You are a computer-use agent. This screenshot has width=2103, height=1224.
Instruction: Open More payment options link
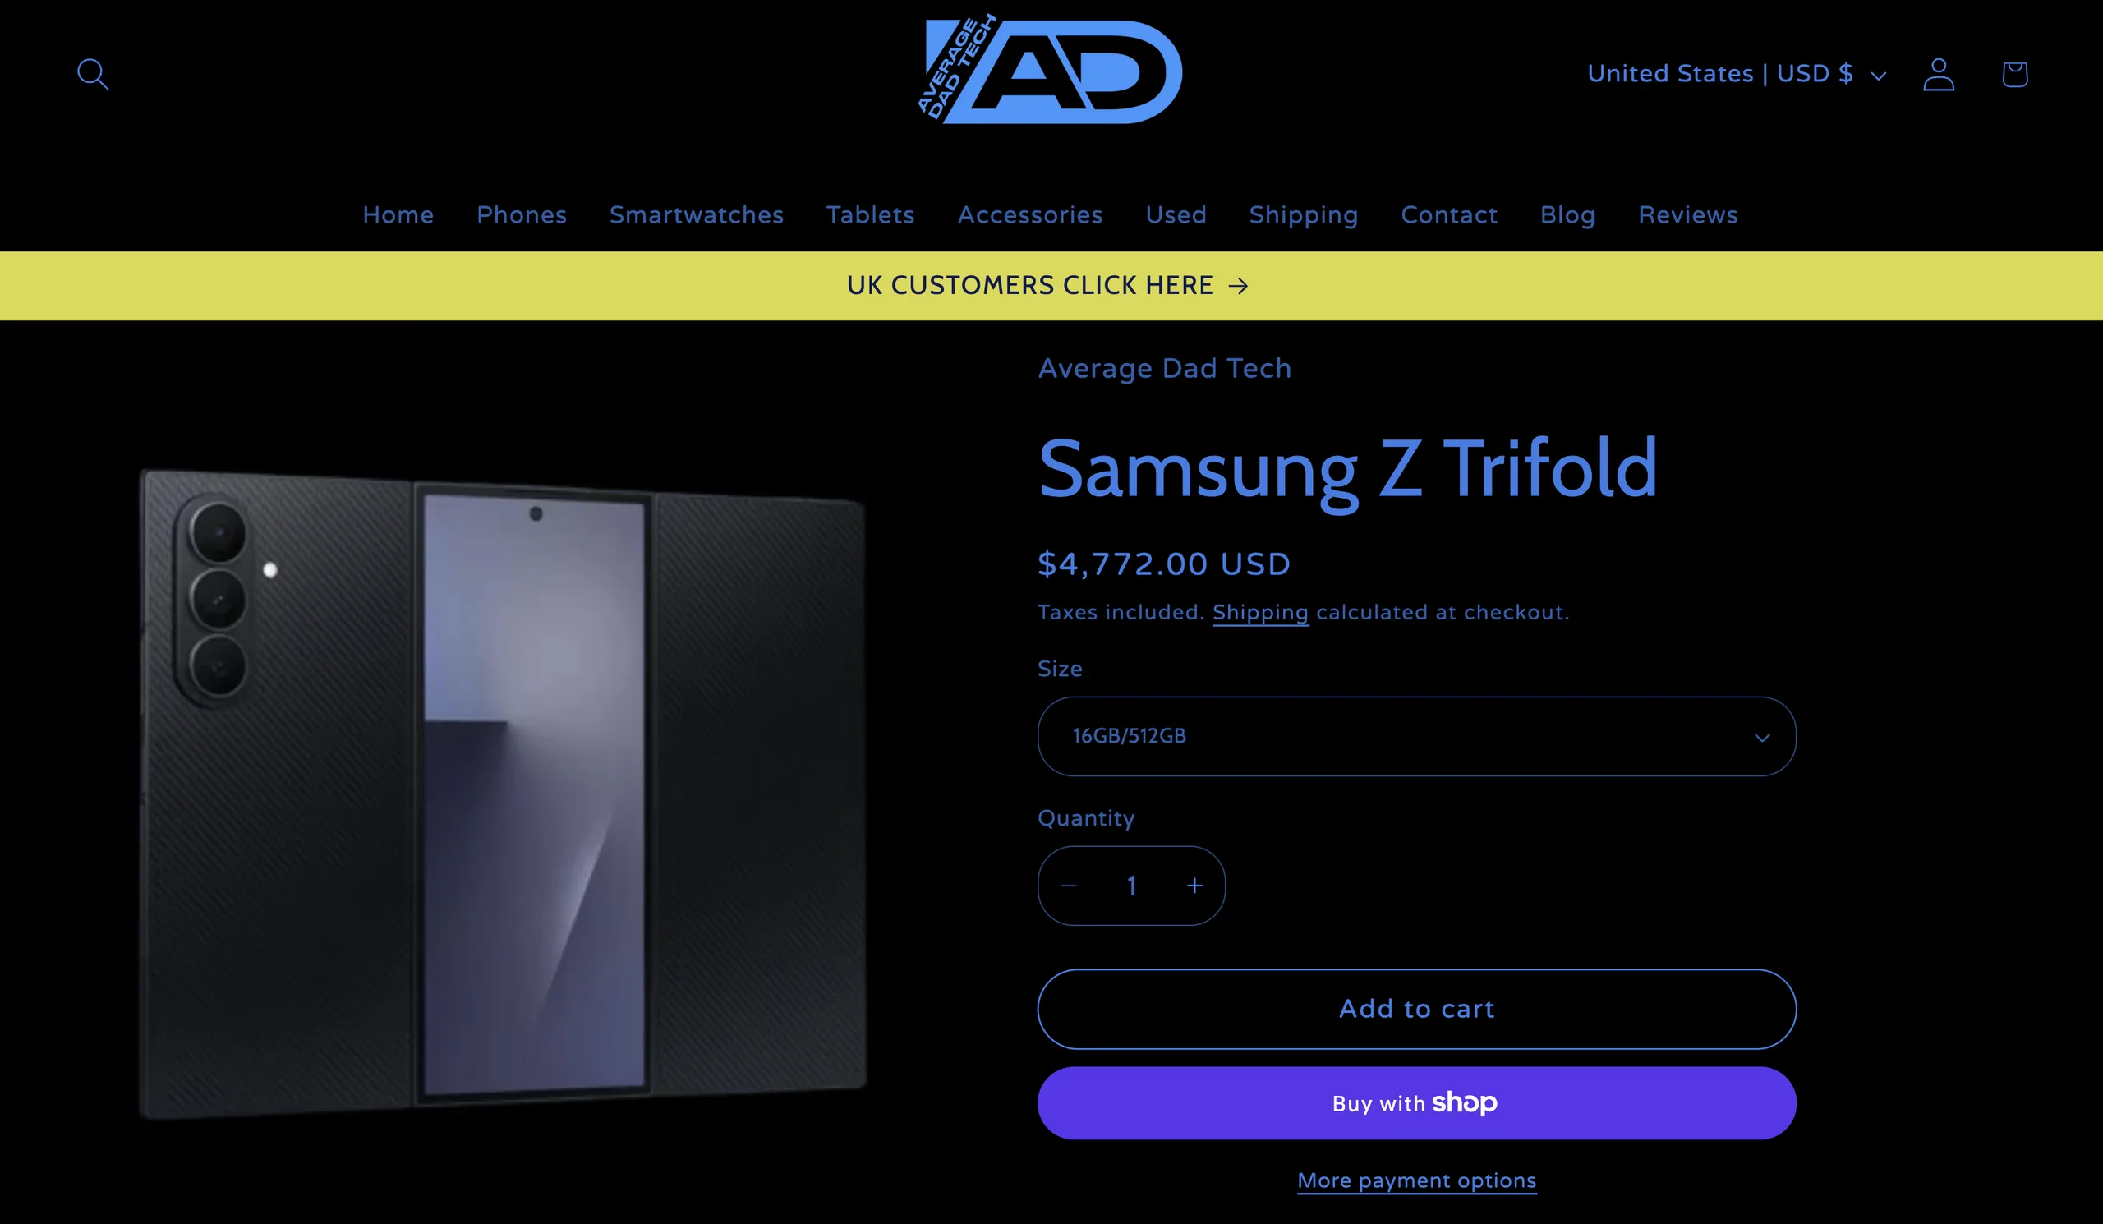coord(1416,1180)
